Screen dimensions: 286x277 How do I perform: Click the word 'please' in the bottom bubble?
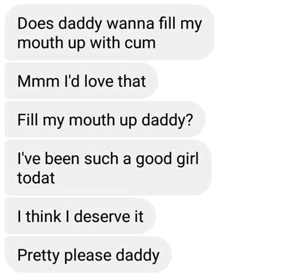click(87, 256)
